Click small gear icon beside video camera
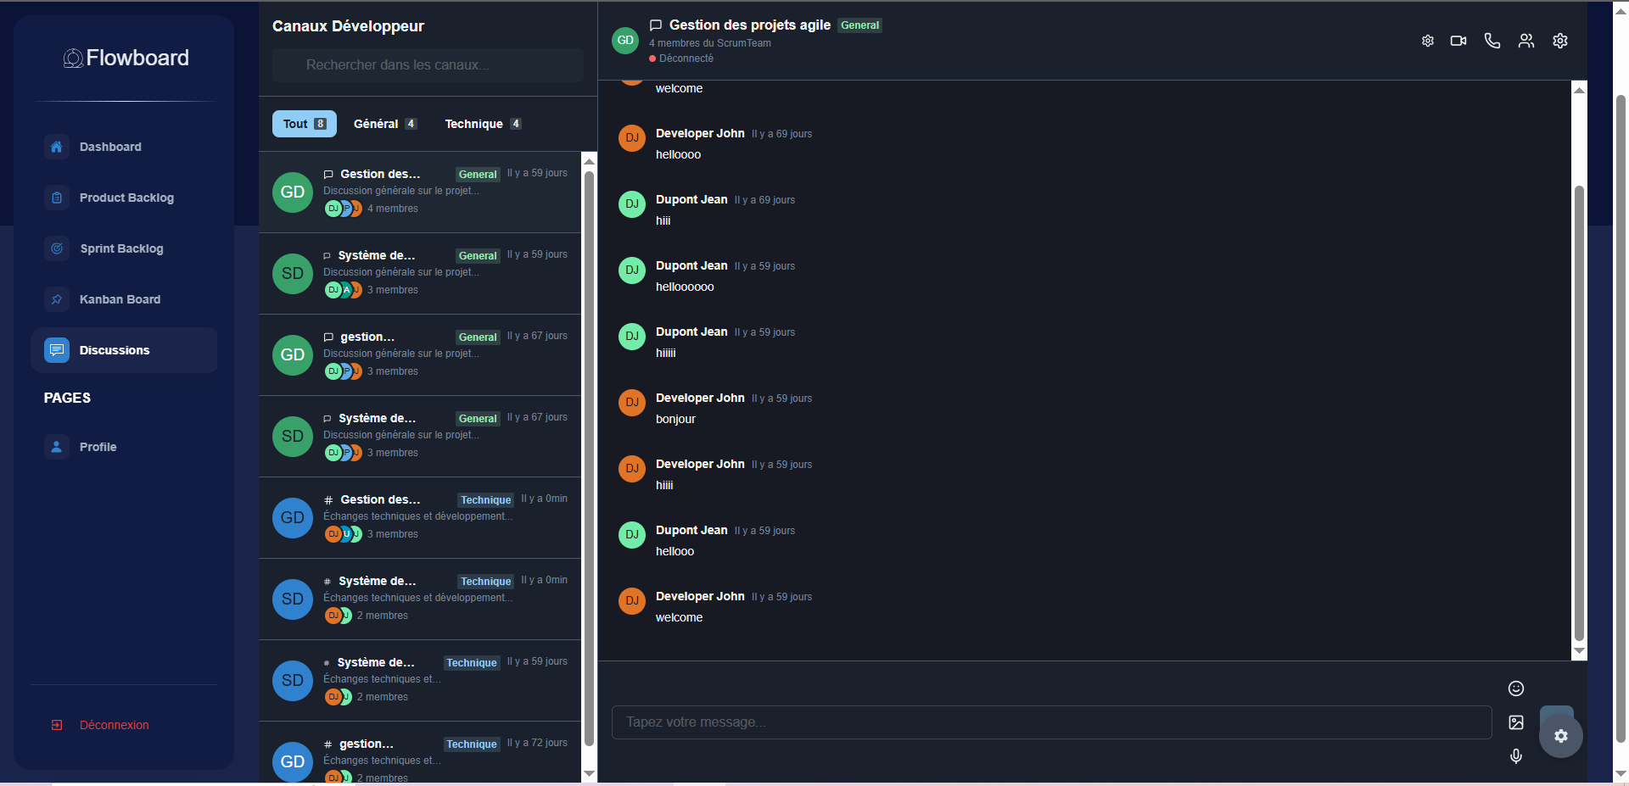 [1428, 41]
